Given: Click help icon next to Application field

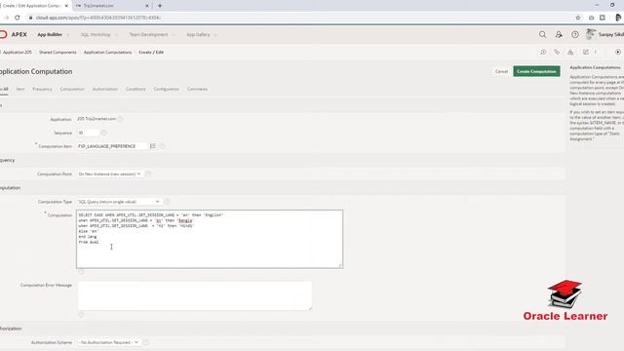Looking at the screenshot, I should click(x=120, y=119).
